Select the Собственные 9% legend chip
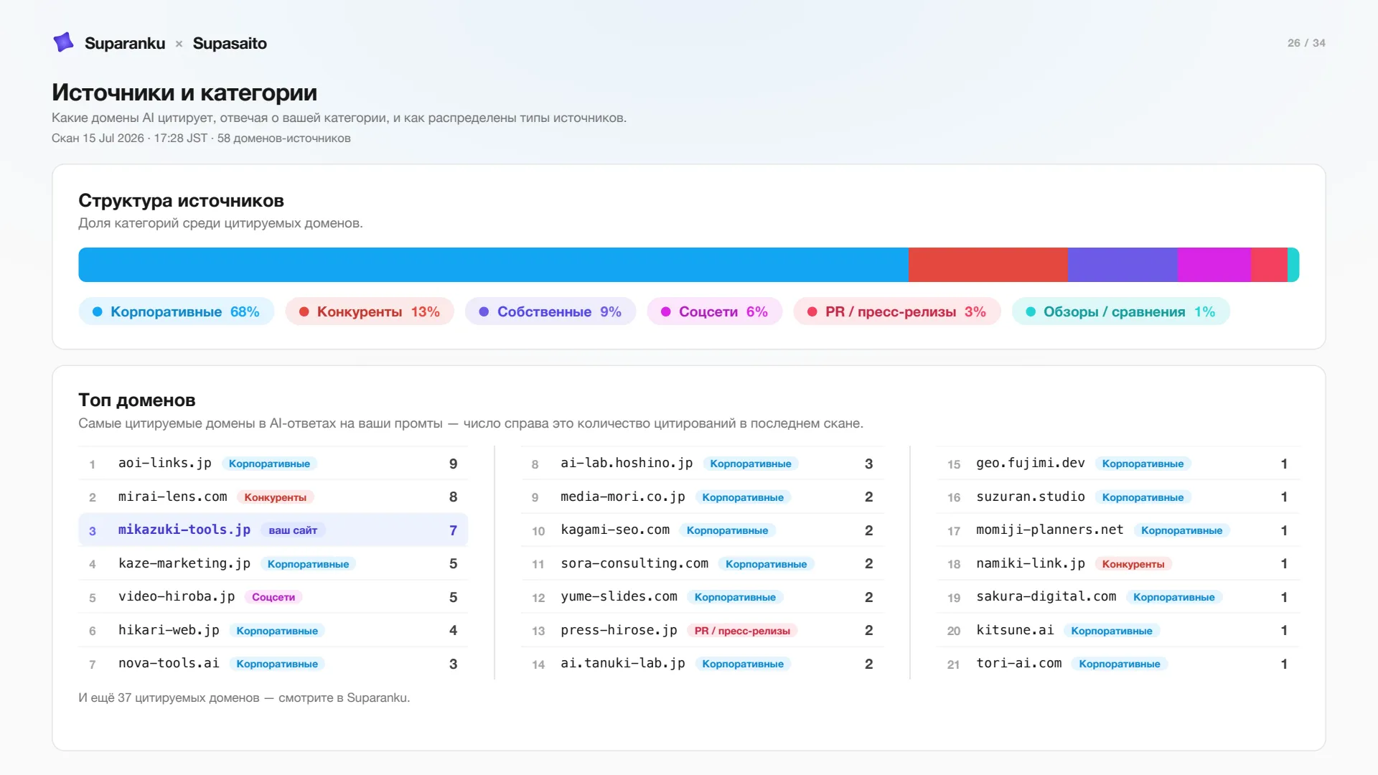The width and height of the screenshot is (1378, 775). click(x=550, y=311)
